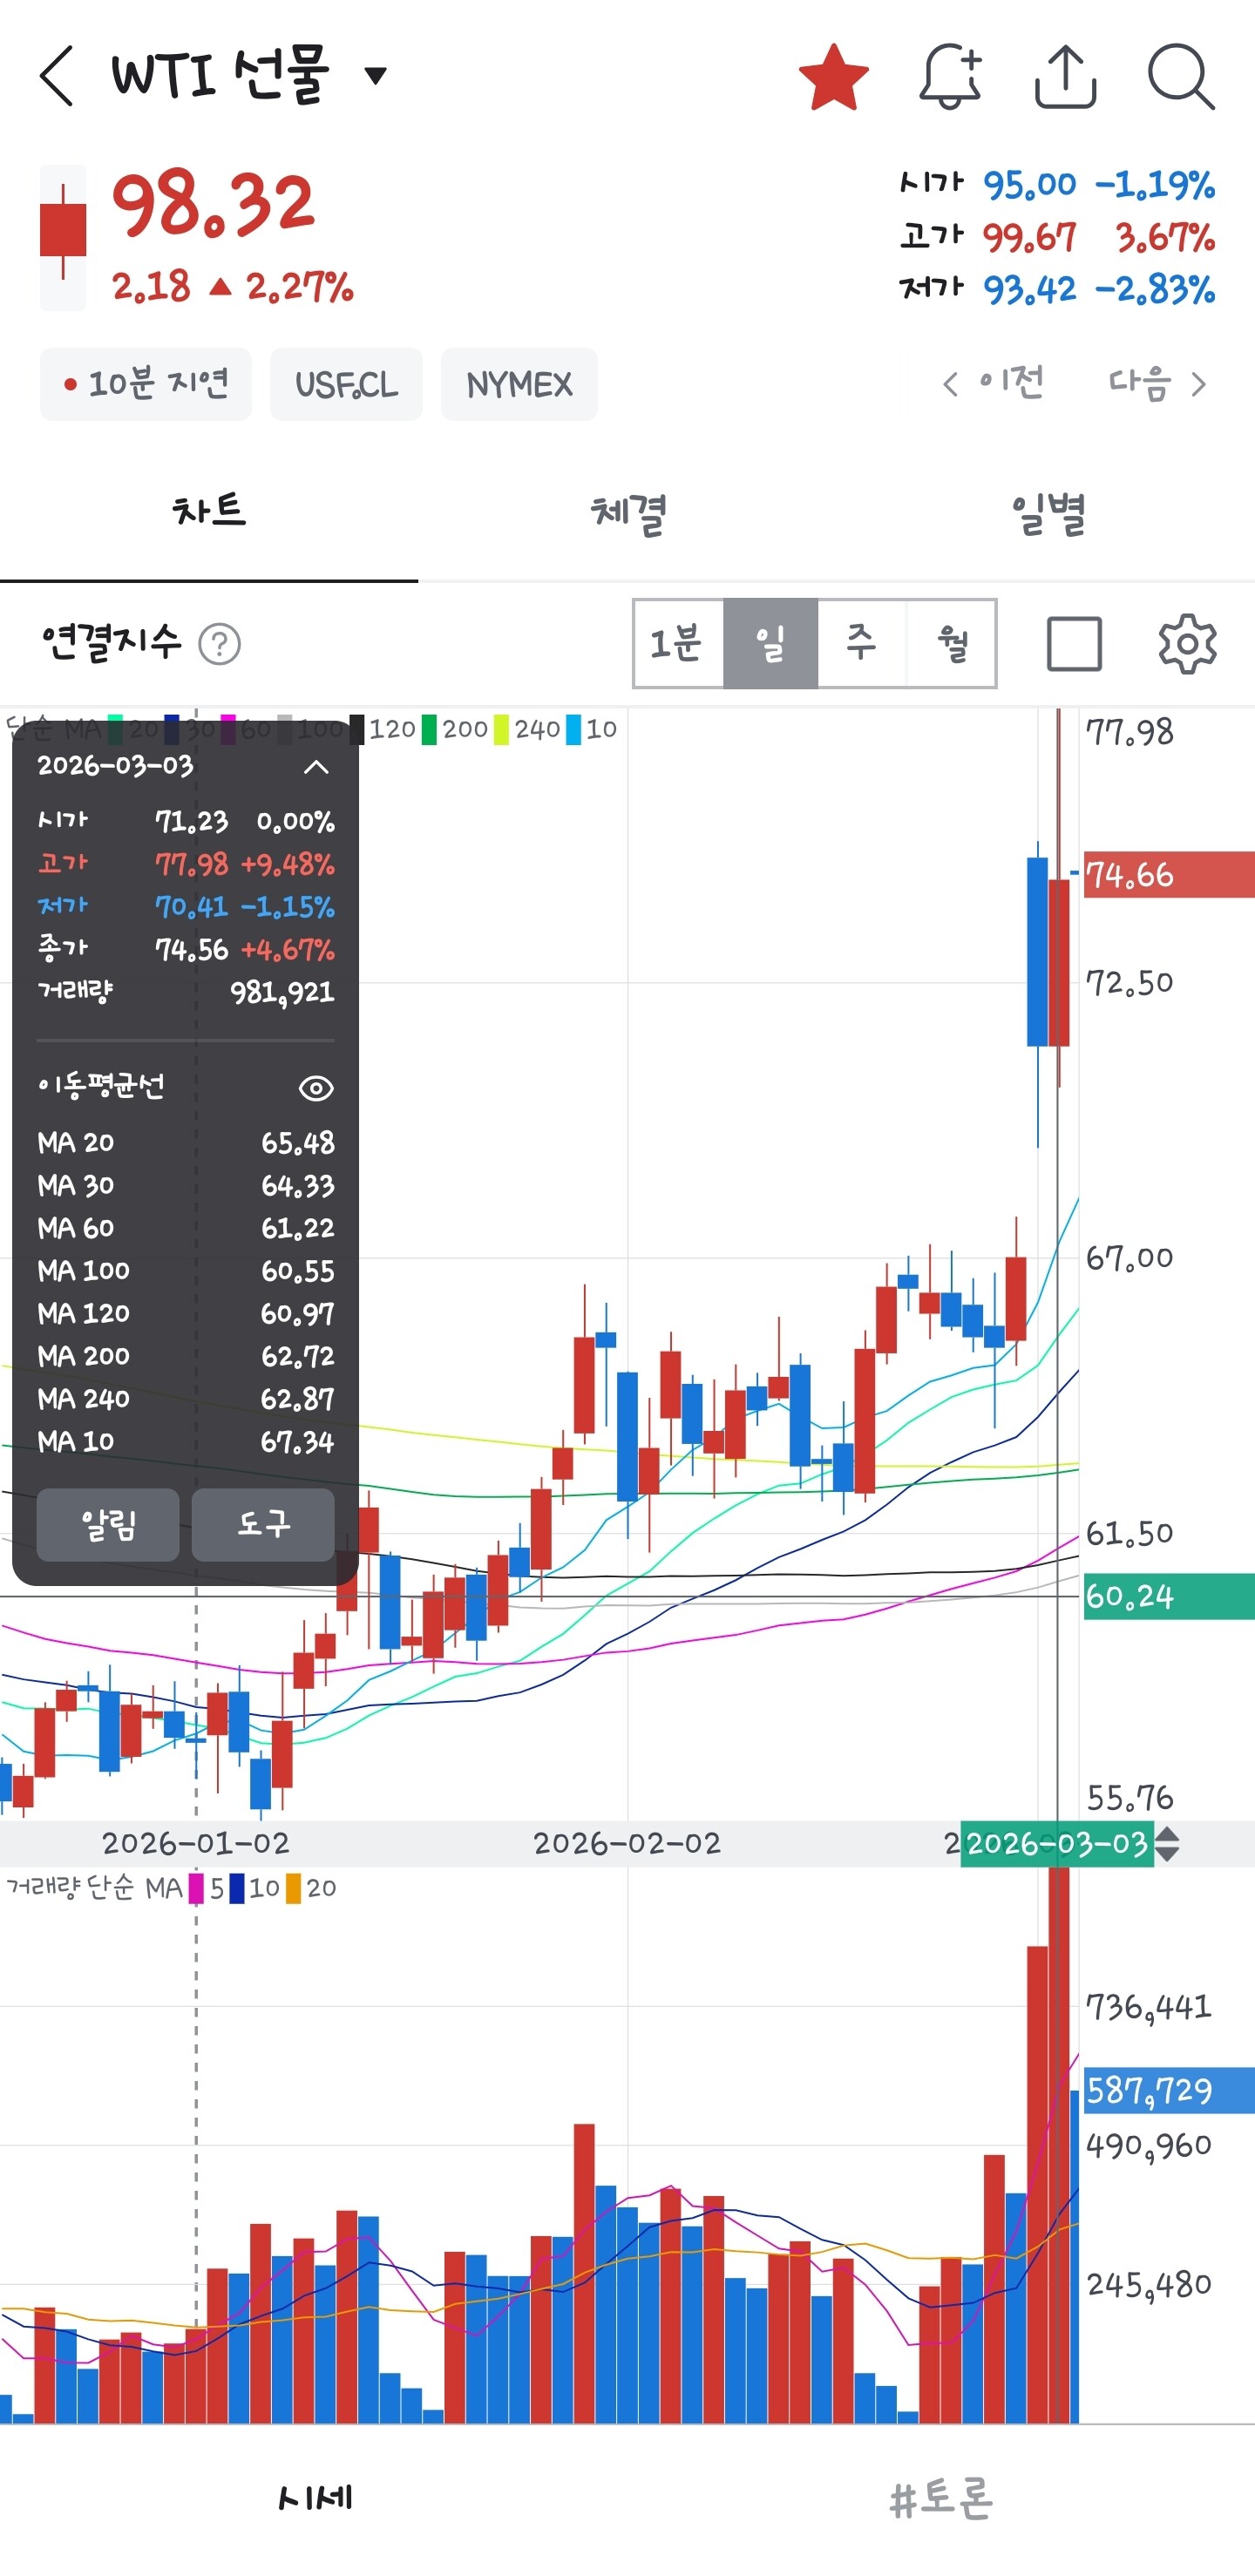Tap the share icon
Image resolution: width=1255 pixels, height=2576 pixels.
click(1065, 76)
